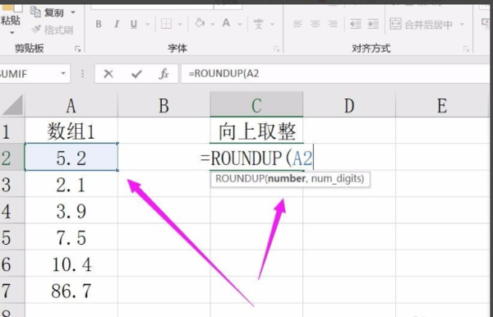
Task: Click Merge and Center (合并后居中)
Action: [x=422, y=24]
